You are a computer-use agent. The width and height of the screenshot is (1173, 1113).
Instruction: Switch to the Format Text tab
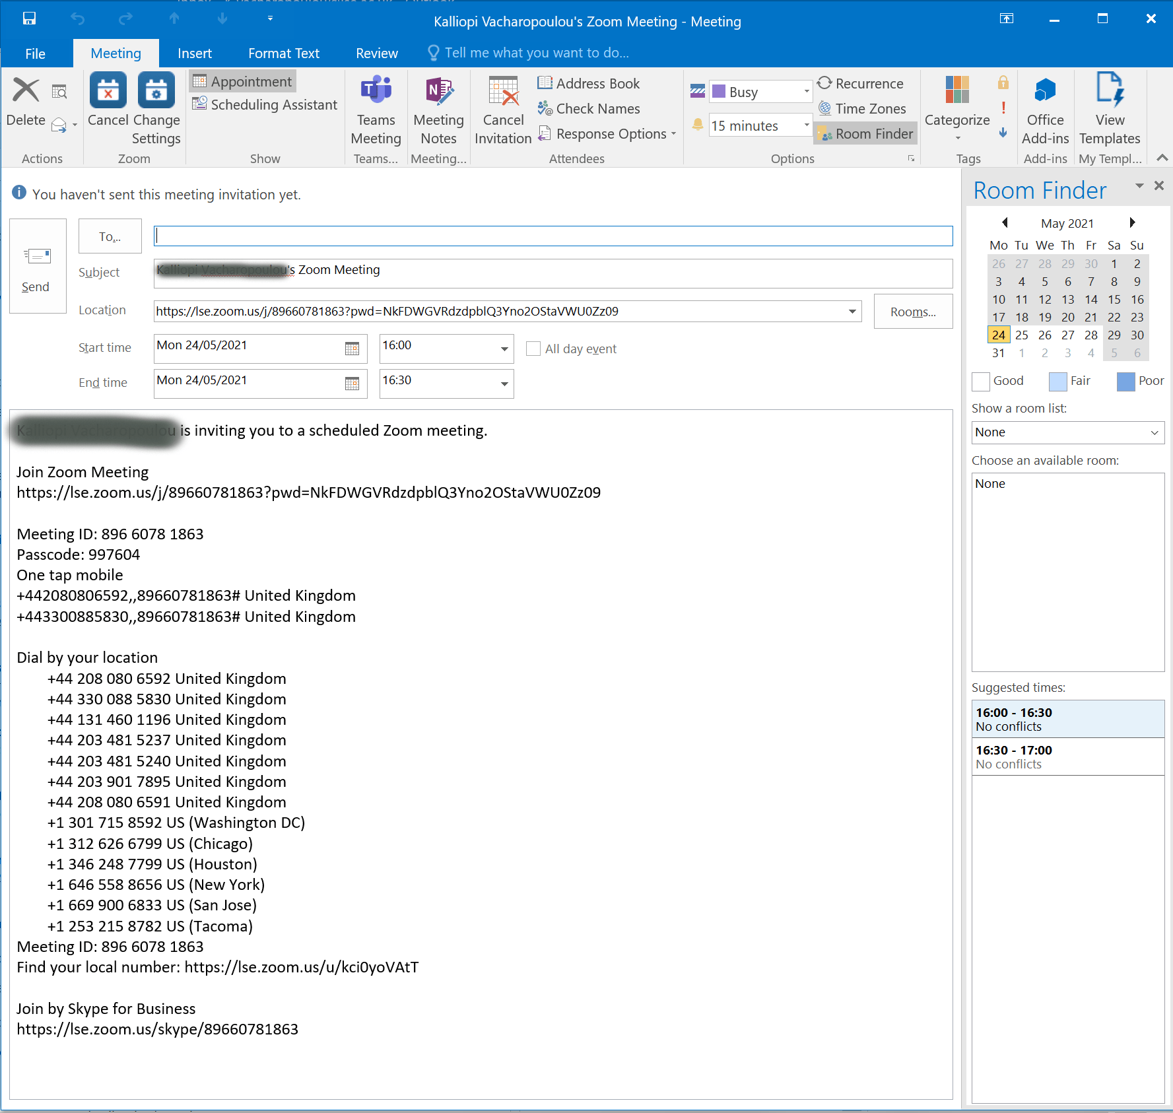pos(283,53)
